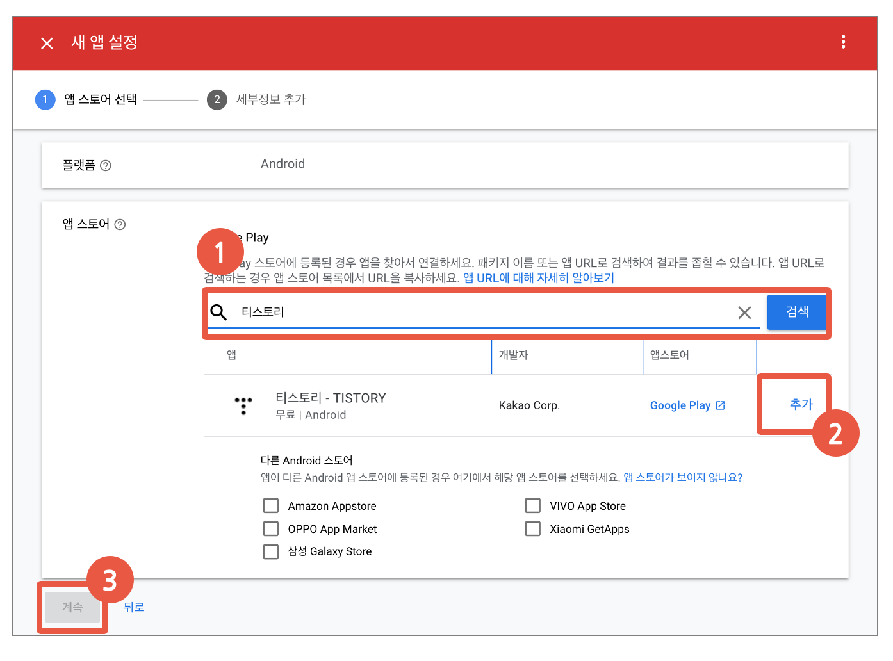Click 추가 to add the TISTORY app
Screen dimensions: 893x661
point(801,404)
